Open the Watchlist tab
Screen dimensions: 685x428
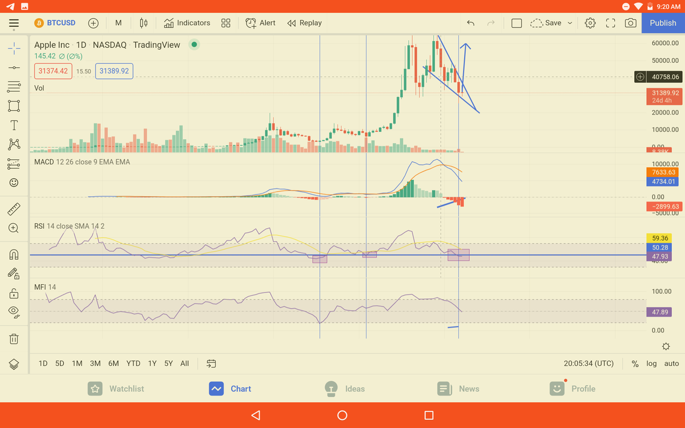(x=116, y=389)
